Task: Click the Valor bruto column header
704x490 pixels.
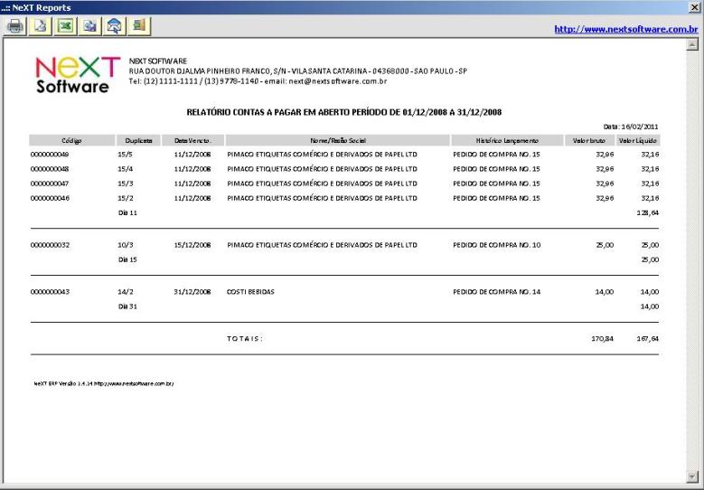Action: [x=589, y=140]
